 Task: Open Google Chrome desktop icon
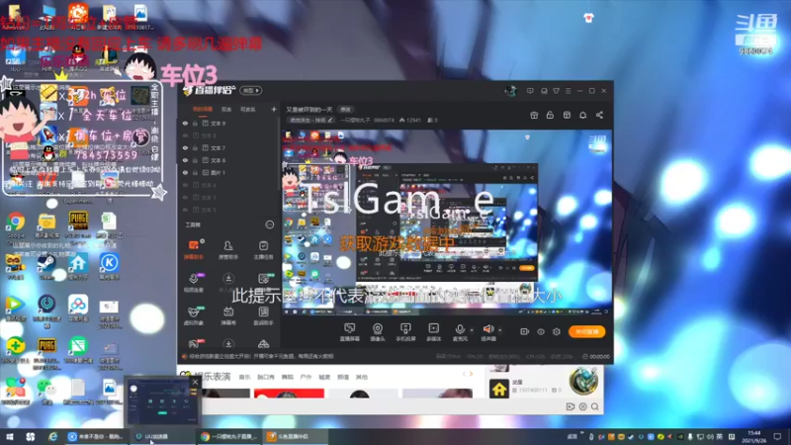click(16, 225)
